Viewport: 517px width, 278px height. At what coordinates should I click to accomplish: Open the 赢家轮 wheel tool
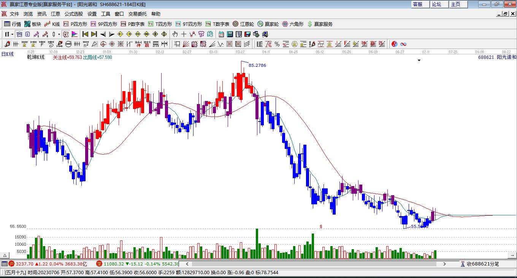tap(268, 24)
